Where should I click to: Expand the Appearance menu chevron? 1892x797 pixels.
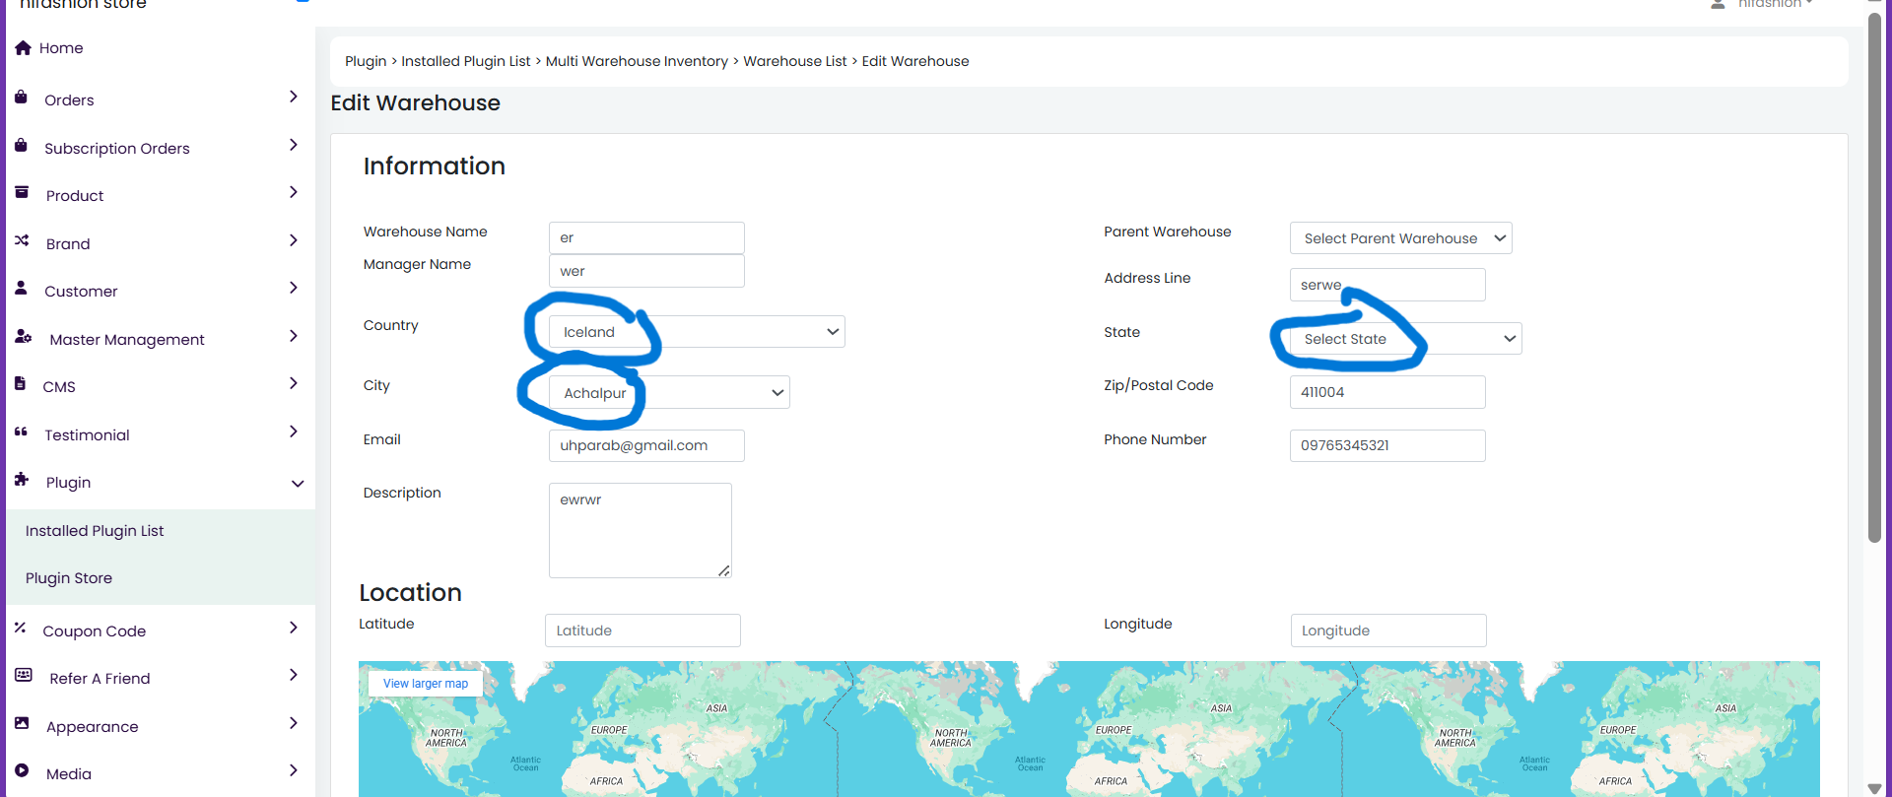click(x=293, y=723)
